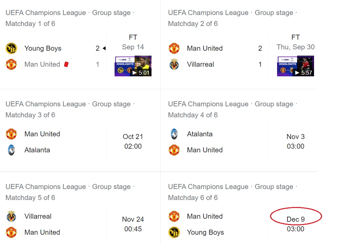This screenshot has width=352, height=244.
Task: Click Villarreal crest in Matchday 2
Action: click(x=174, y=64)
